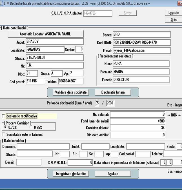Enable the declaratie rectificativa checkbox
The width and height of the screenshot is (182, 190).
click(4, 116)
